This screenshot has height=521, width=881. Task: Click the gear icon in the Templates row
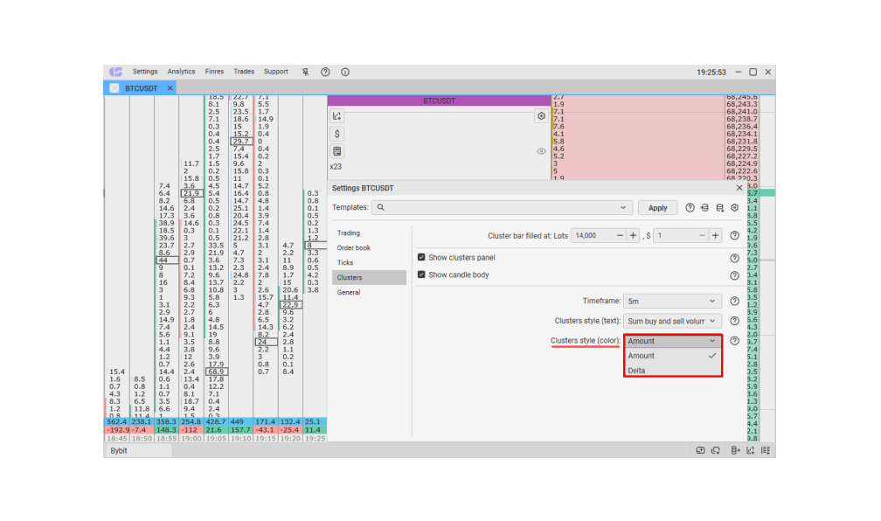[x=734, y=207]
